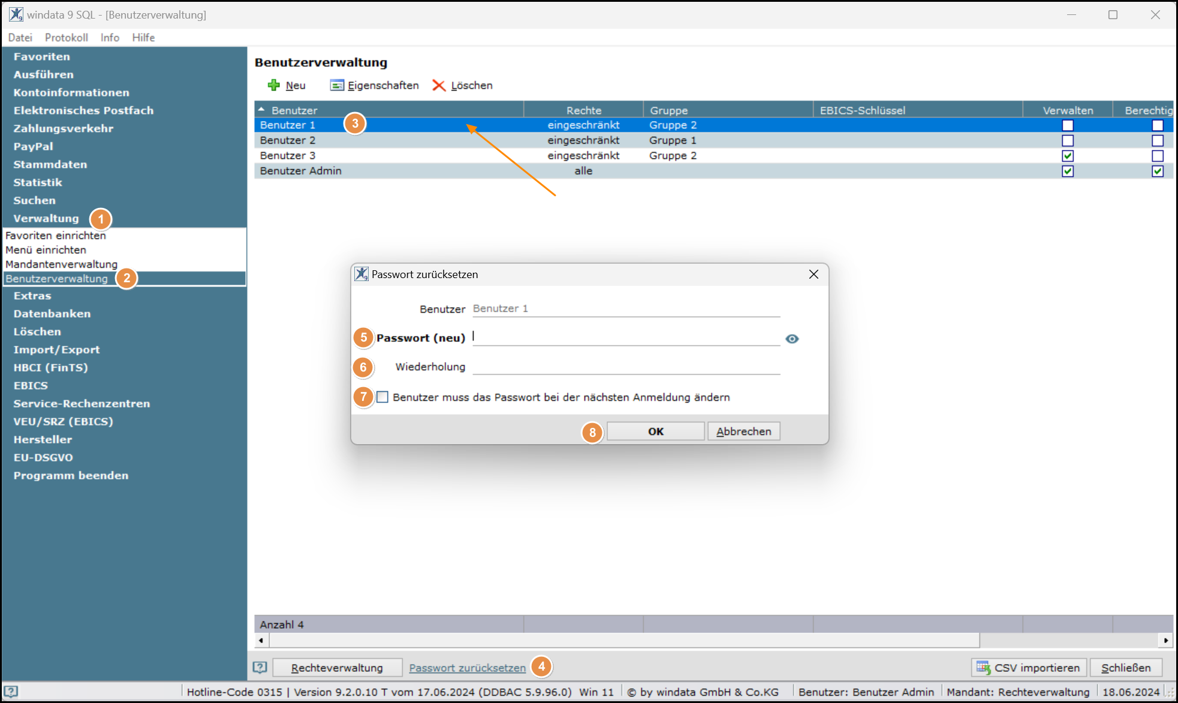This screenshot has width=1178, height=703.
Task: Select Mandantenverwaltung in the sidebar
Action: pos(61,264)
